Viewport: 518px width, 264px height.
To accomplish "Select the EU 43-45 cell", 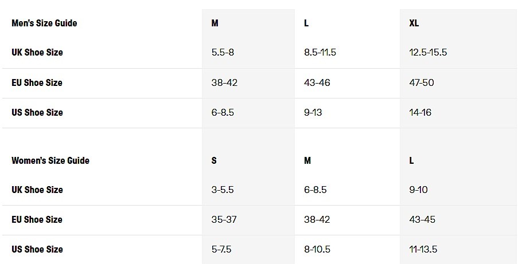I will tap(422, 220).
